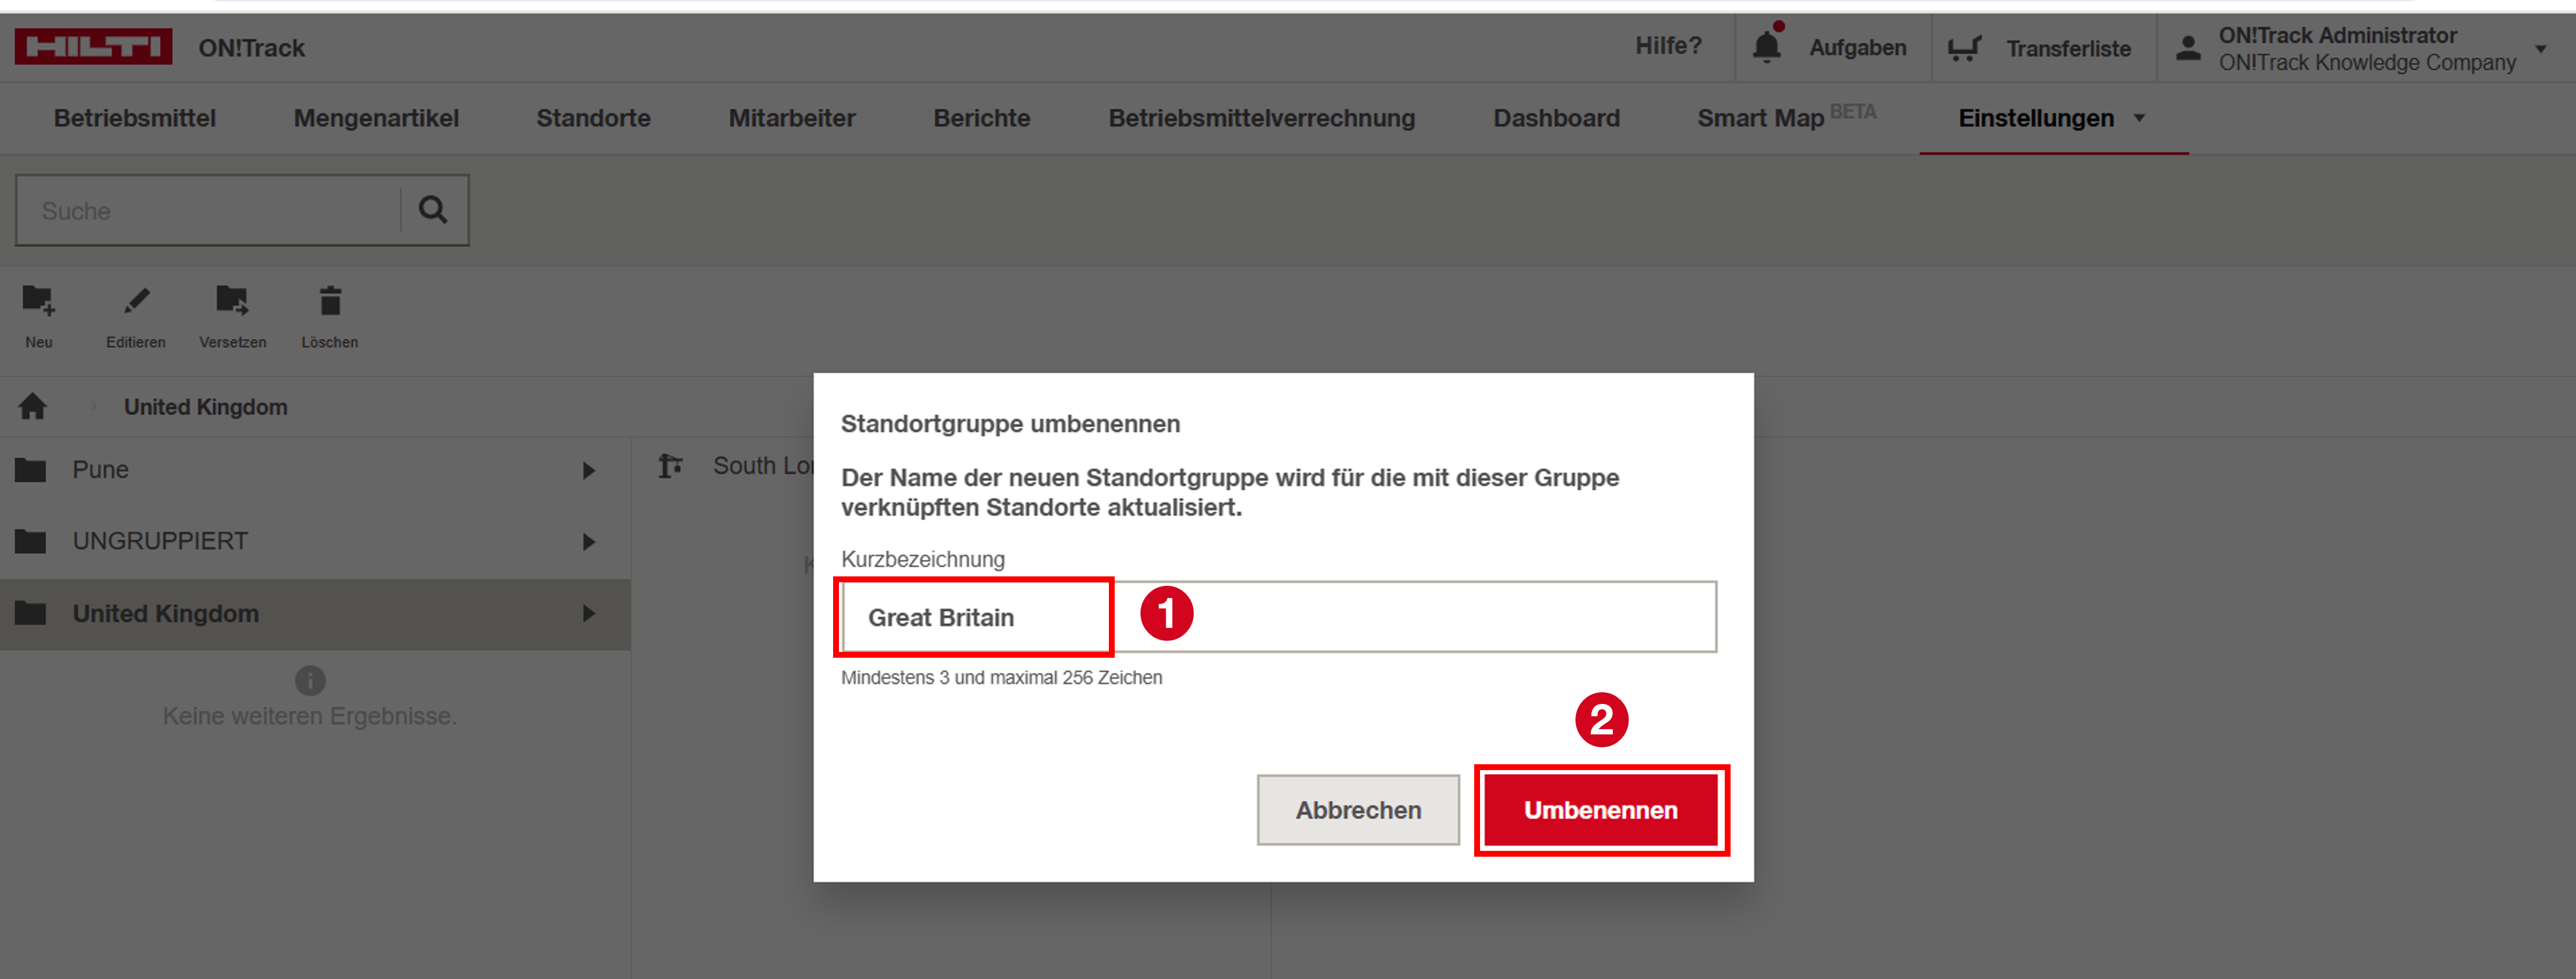
Task: Open the account dropdown arrow
Action: pyautogui.click(x=2541, y=49)
